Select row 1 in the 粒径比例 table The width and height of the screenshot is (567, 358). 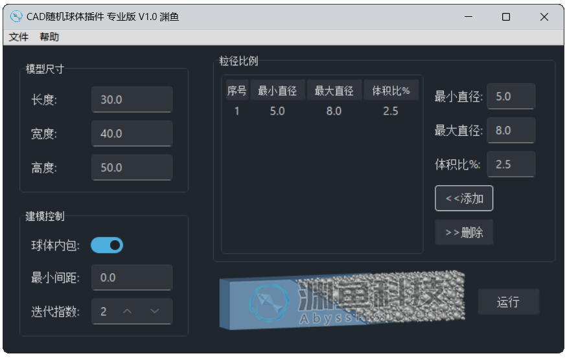[322, 111]
